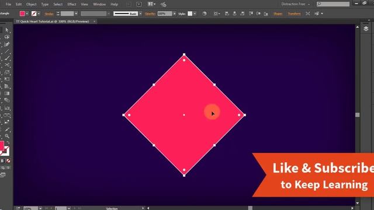Screen dimensions: 374x210
Task: Select the Column Graph tool
Action: 7,108
